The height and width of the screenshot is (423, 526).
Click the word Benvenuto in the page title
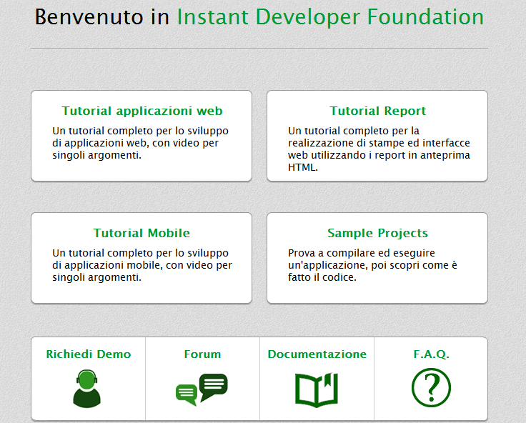tap(89, 16)
